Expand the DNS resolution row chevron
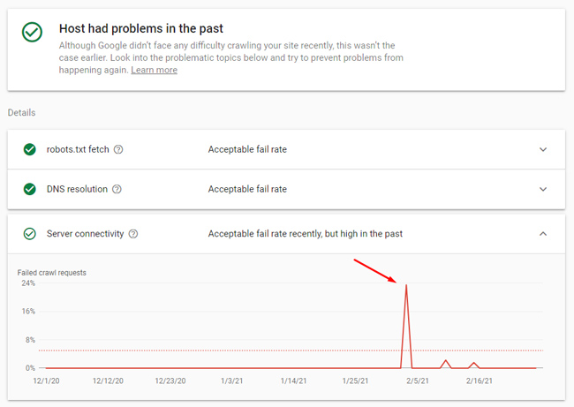Image resolution: width=574 pixels, height=407 pixels. tap(543, 189)
